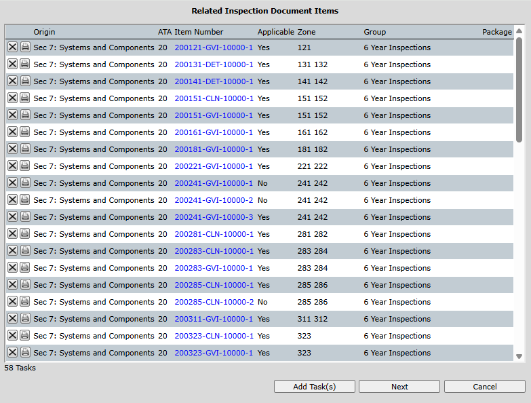Screen dimensions: 531x403
Task: Open item link 200283-GVI-10000-1
Action: pos(214,268)
